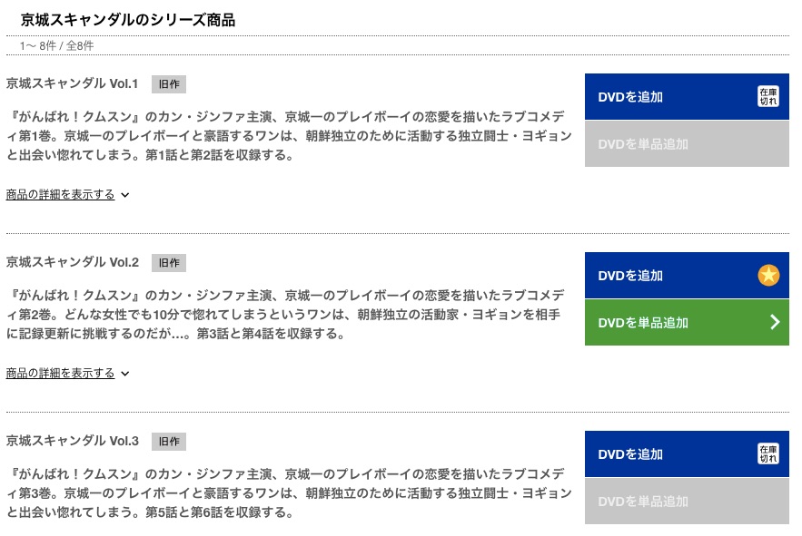Click the chevron beside the Vol.1 details link
Viewport: 802px width, 536px height.
click(x=124, y=195)
